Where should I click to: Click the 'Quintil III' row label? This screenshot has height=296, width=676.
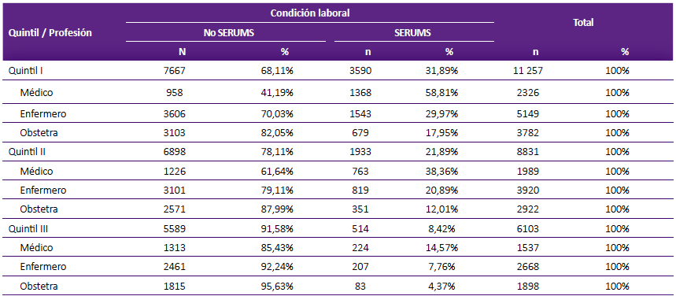point(28,228)
